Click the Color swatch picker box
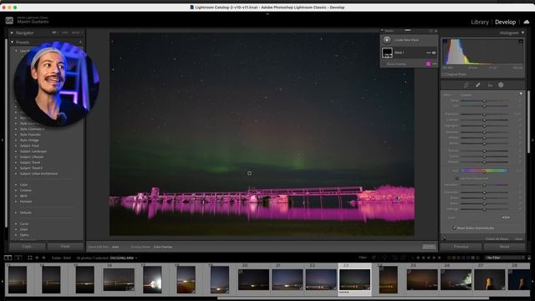This screenshot has height=301, width=535. coord(506,217)
